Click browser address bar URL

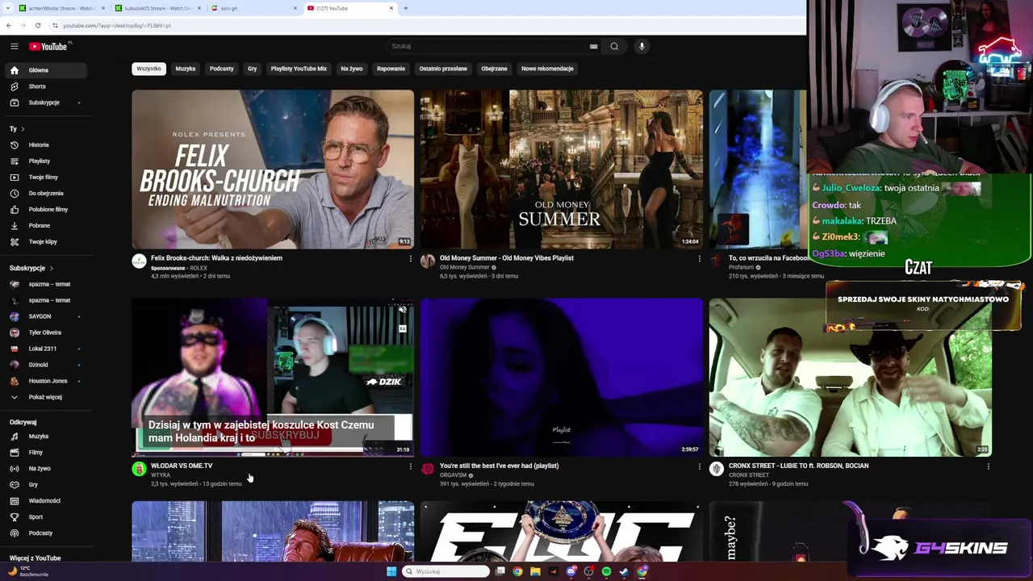click(117, 25)
